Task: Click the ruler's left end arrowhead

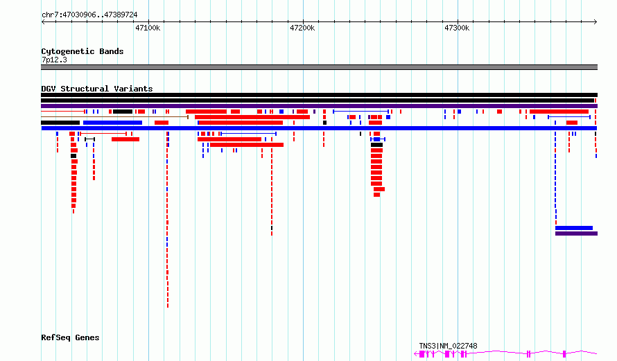Action: click(x=43, y=22)
